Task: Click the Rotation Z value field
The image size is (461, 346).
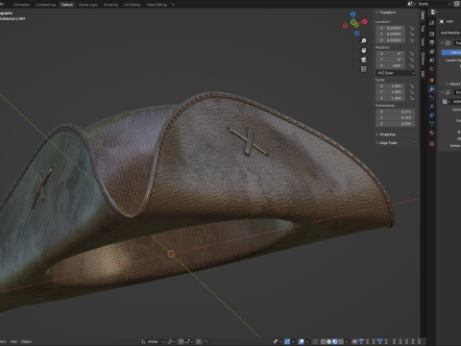Action: tap(390, 65)
